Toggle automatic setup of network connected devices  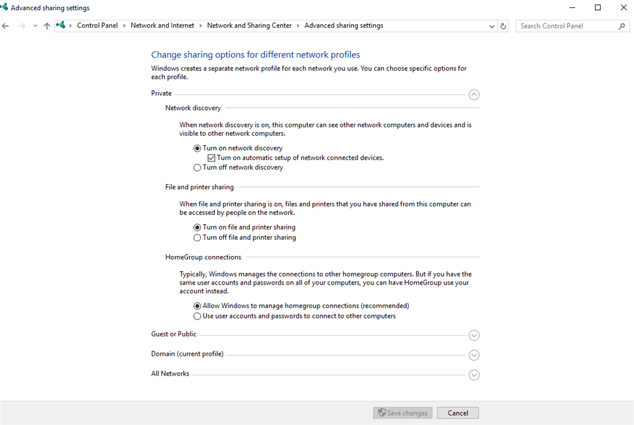(212, 158)
